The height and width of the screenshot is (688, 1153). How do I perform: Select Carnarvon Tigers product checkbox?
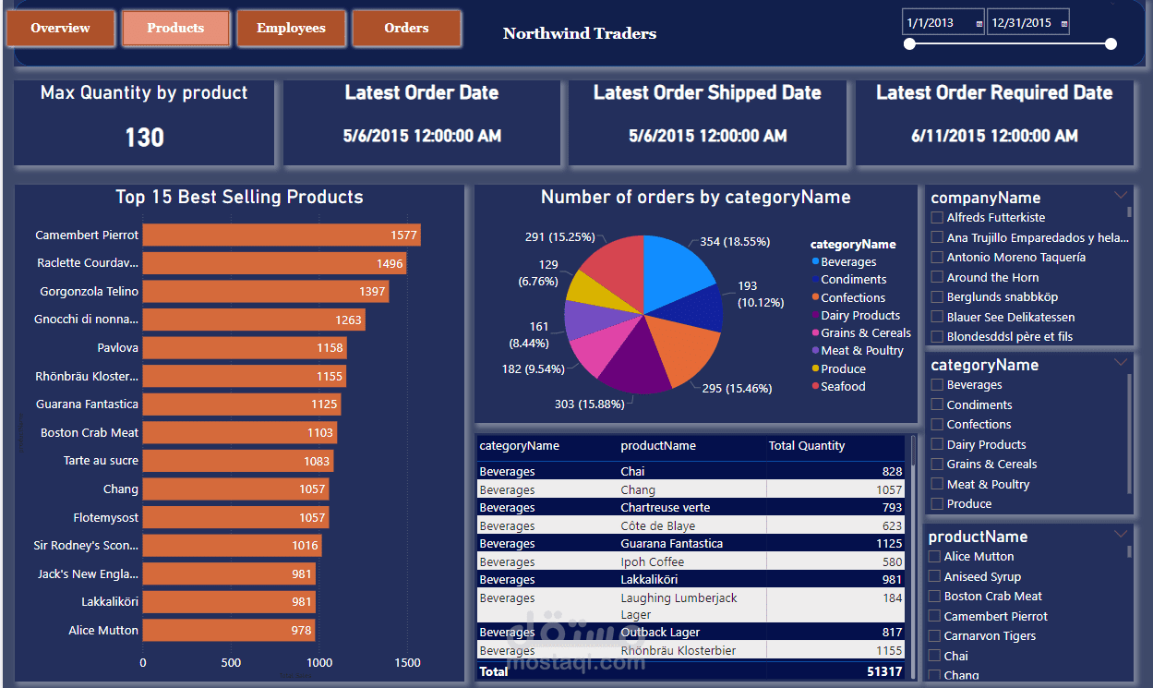pyautogui.click(x=934, y=636)
